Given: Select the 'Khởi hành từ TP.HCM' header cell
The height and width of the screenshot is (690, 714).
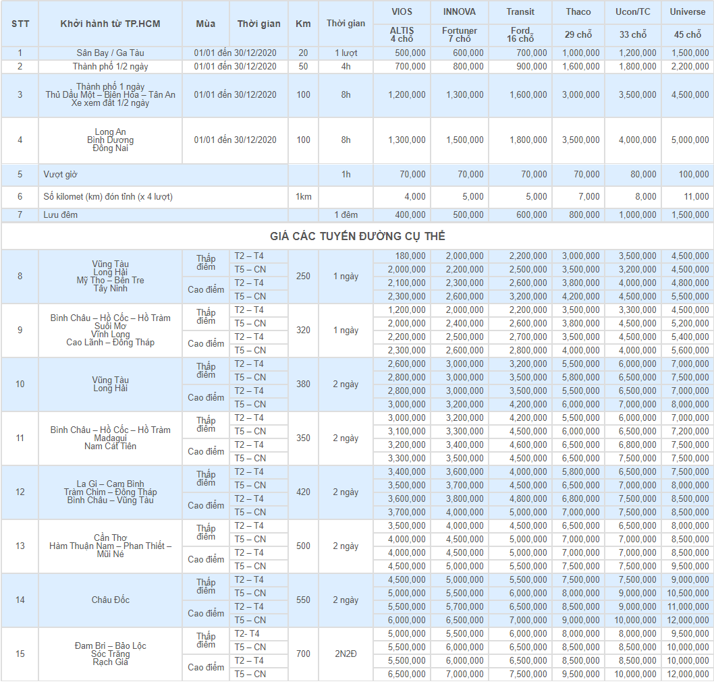Looking at the screenshot, I should click(110, 24).
